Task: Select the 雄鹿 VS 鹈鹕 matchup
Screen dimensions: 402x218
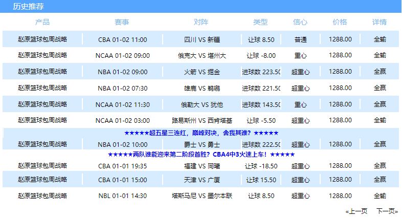Action: (202, 88)
